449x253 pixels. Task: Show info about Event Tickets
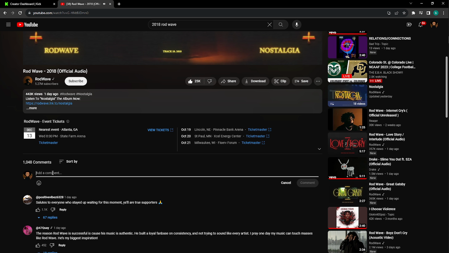coord(68,122)
